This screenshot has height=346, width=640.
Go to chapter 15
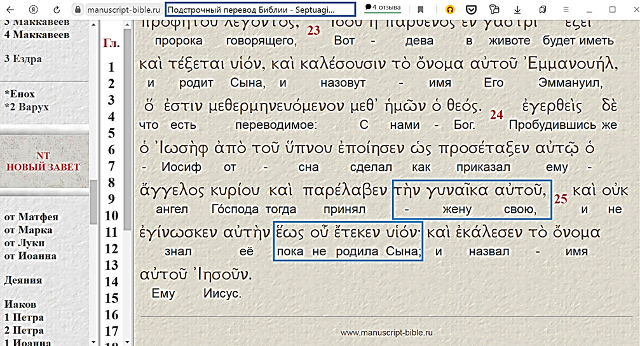tap(111, 298)
